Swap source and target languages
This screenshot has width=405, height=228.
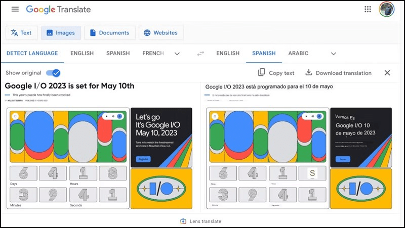point(200,54)
